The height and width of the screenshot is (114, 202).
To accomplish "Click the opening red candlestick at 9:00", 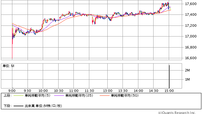I will coord(12,43).
